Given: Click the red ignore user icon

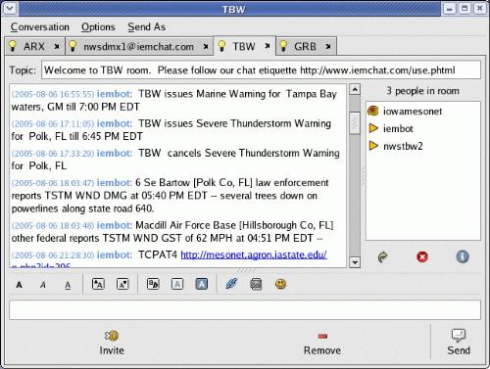Looking at the screenshot, I should click(422, 256).
